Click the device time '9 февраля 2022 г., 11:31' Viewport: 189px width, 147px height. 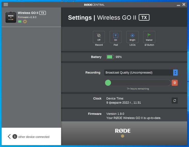pyautogui.click(x=124, y=103)
